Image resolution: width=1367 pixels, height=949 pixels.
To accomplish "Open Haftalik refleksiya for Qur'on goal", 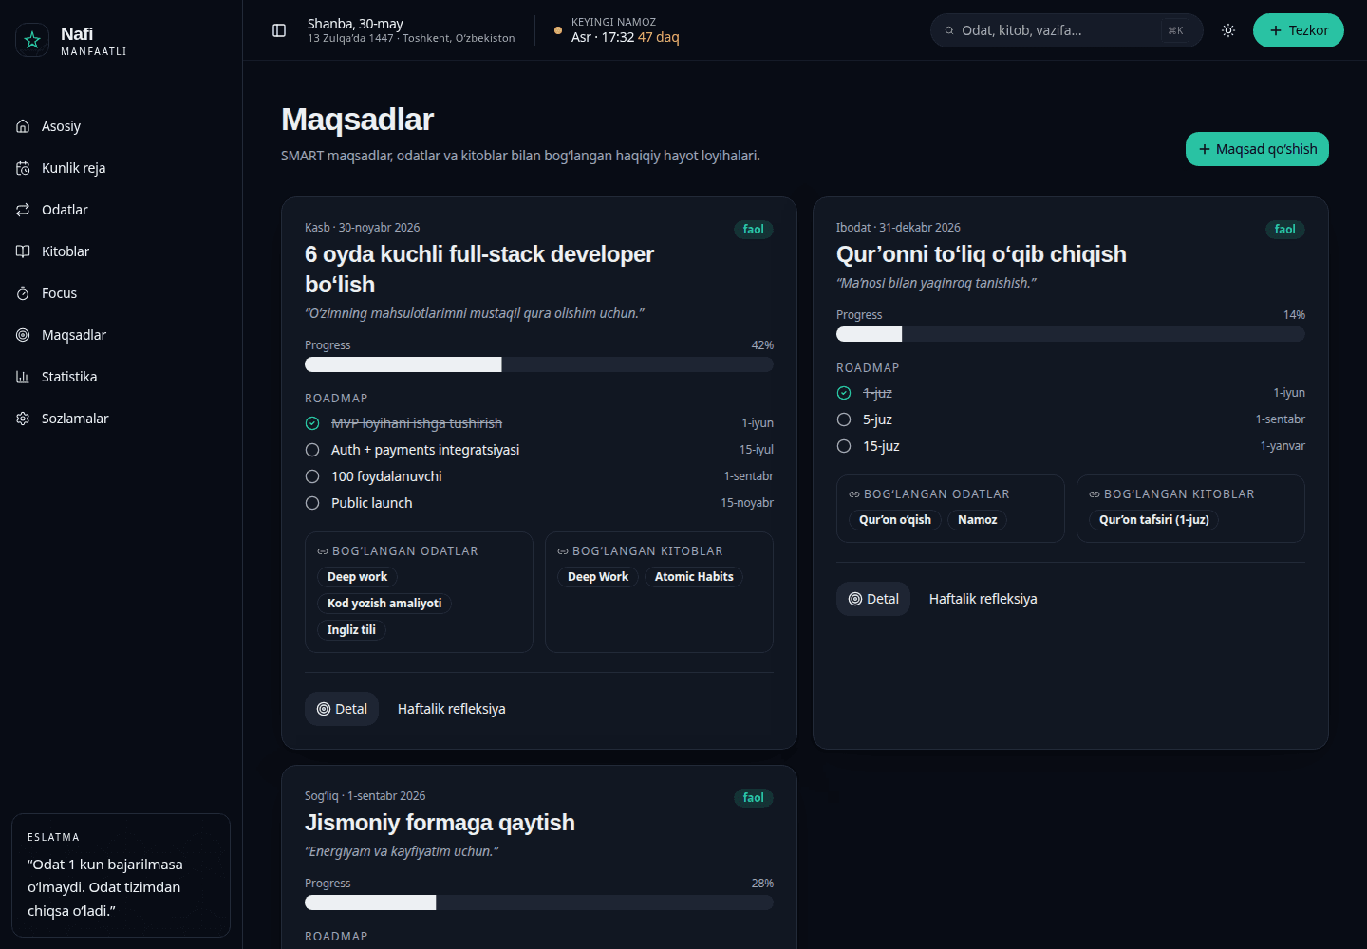I will click(983, 599).
